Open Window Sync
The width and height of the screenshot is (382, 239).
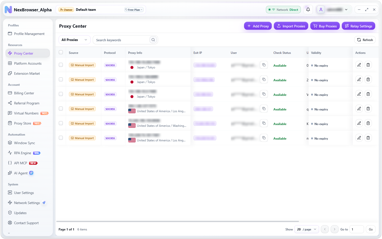[x=28, y=143]
